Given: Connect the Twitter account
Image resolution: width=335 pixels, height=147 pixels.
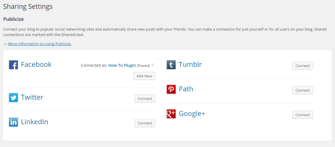Looking at the screenshot, I should coord(145,98).
